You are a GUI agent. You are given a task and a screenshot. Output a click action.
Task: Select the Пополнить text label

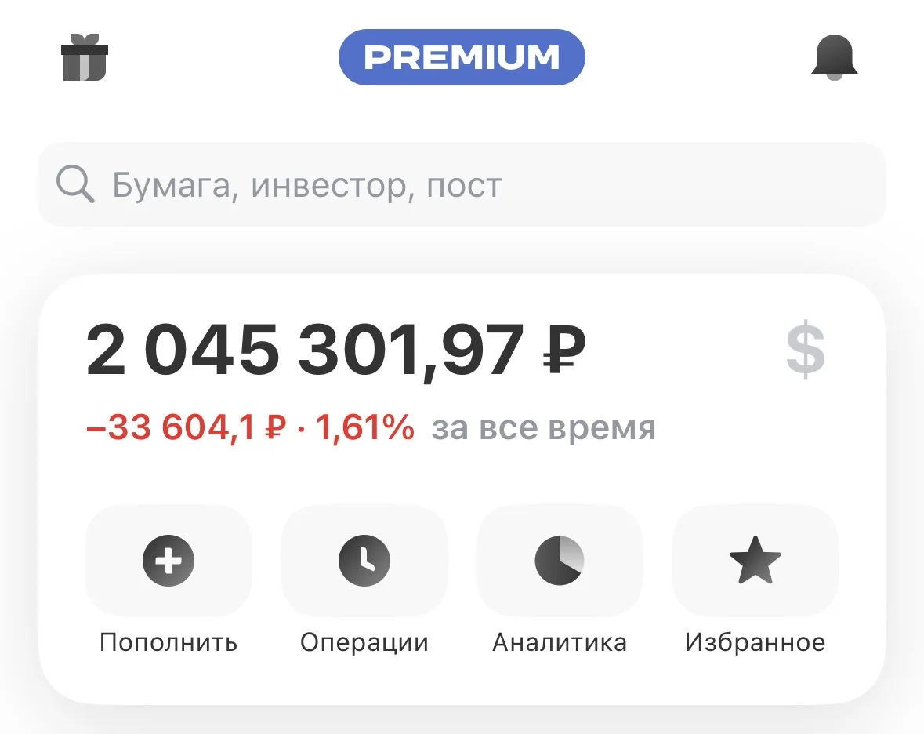pos(168,642)
